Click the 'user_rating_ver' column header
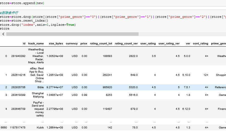Viewport: 226px width, 132px height. tap(169, 44)
